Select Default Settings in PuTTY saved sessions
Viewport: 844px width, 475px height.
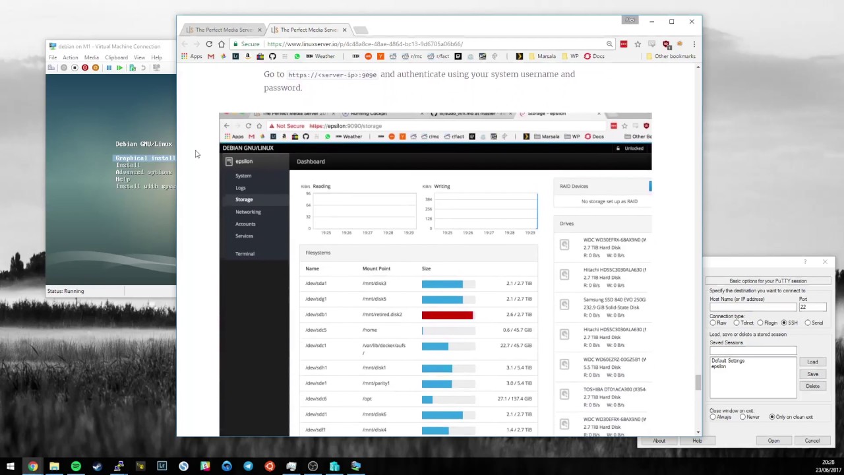coord(728,361)
